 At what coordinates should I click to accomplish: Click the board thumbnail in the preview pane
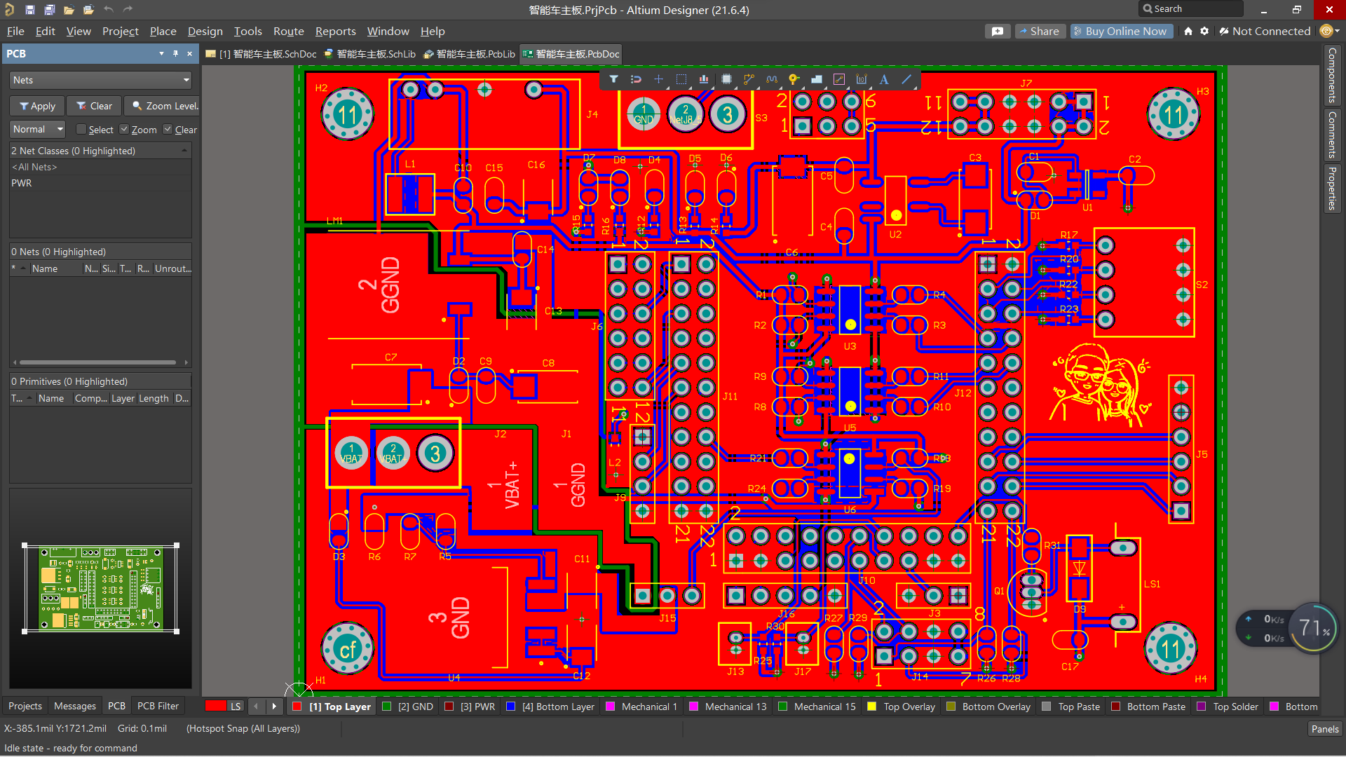[100, 589]
